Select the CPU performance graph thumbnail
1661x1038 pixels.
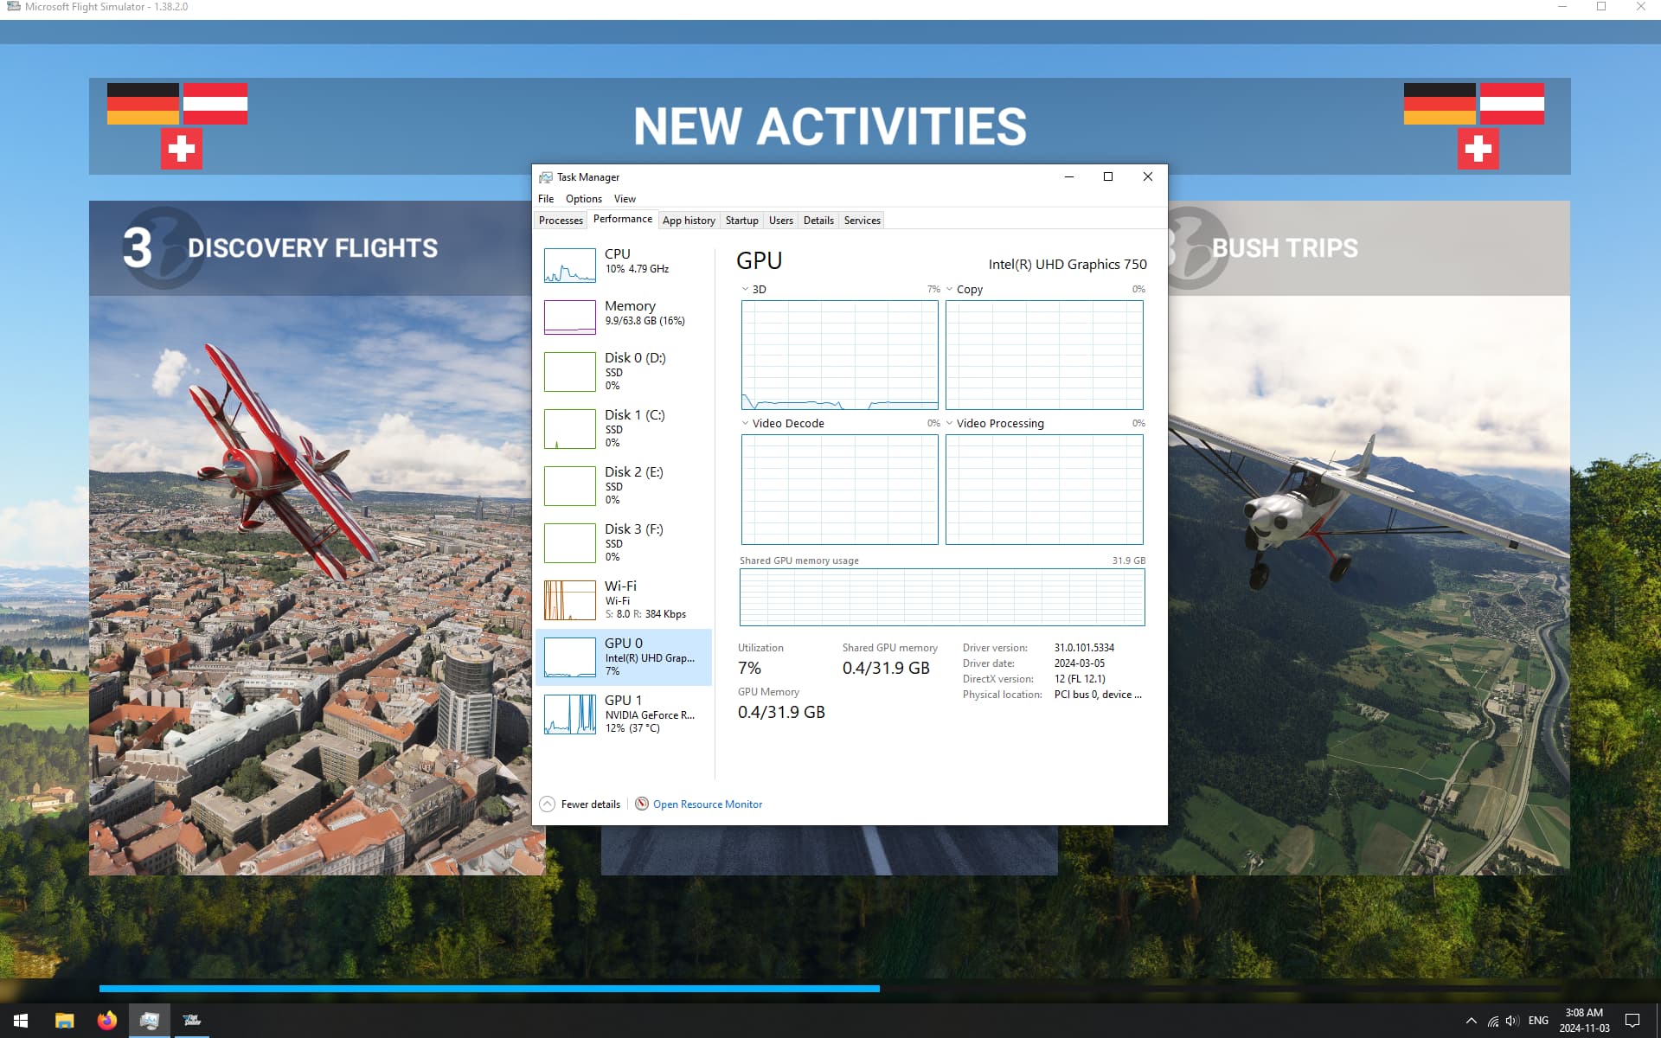569,266
